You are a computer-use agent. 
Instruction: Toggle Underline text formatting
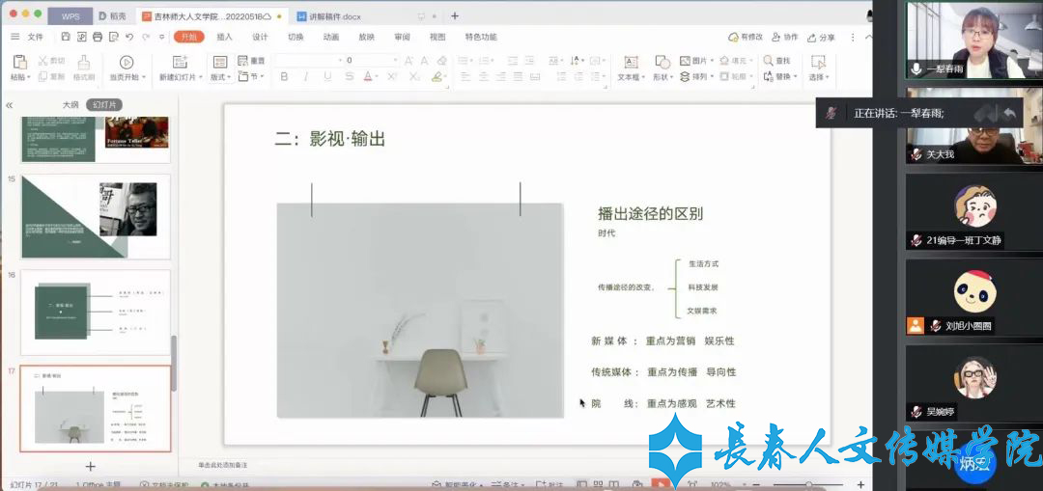328,77
